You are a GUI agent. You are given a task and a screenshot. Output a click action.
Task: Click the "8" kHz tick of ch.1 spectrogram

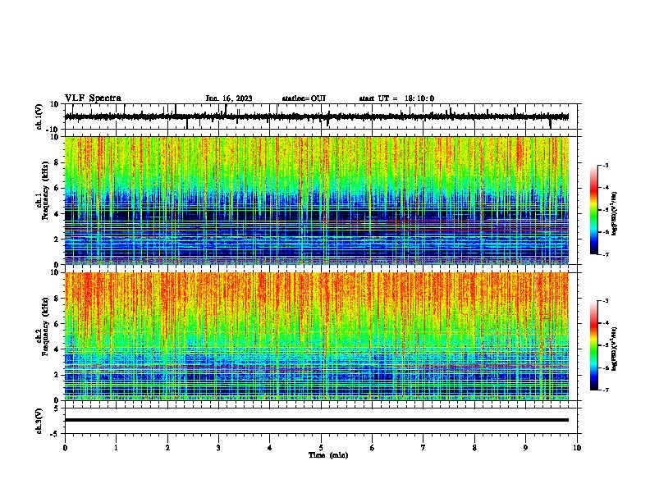[x=57, y=162]
